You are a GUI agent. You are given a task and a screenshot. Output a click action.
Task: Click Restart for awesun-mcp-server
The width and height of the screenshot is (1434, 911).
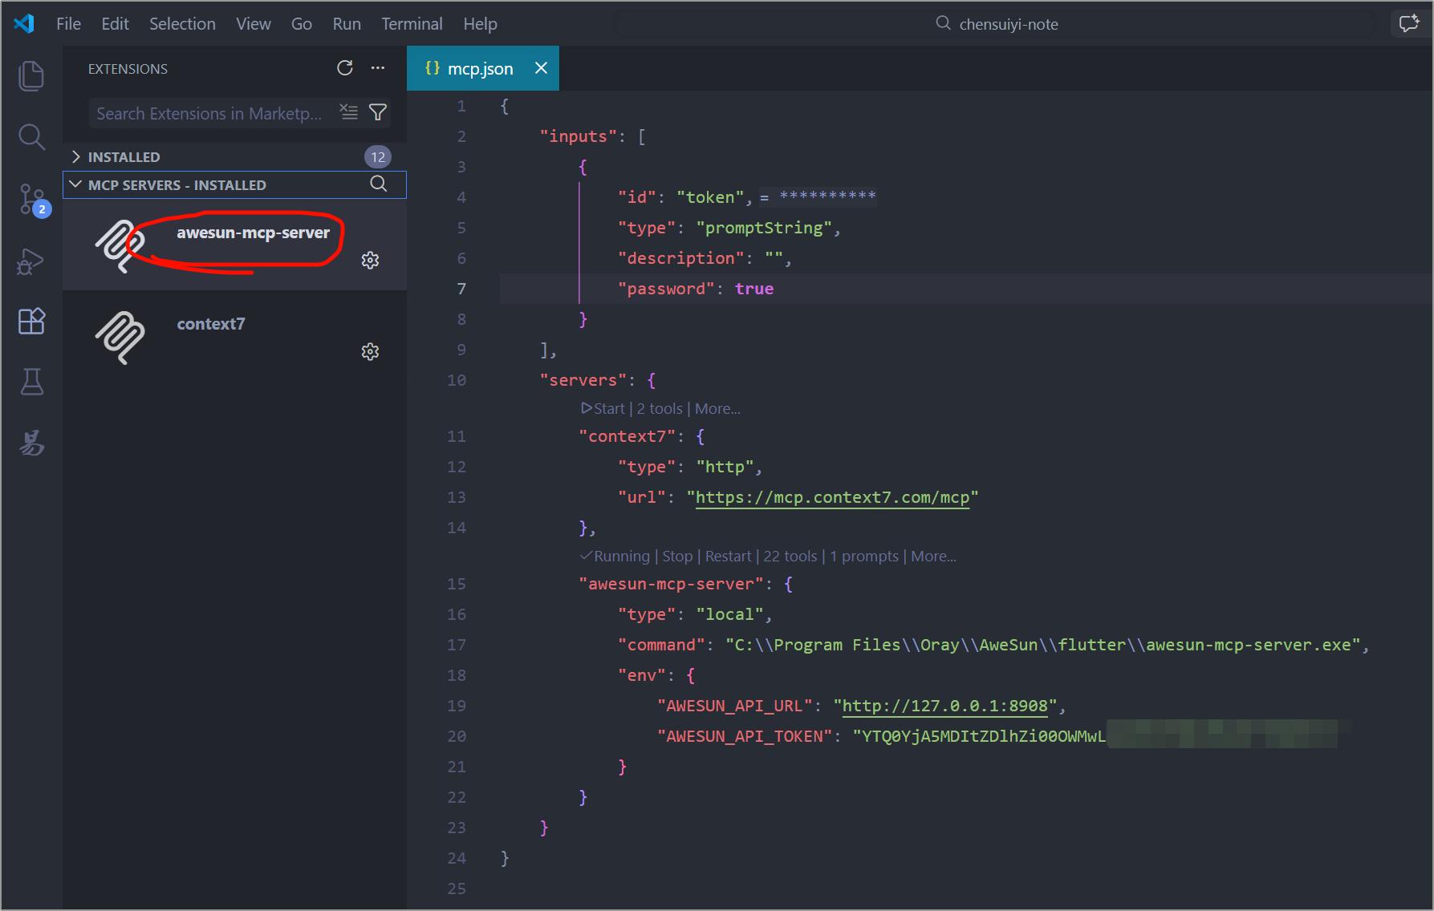click(729, 557)
